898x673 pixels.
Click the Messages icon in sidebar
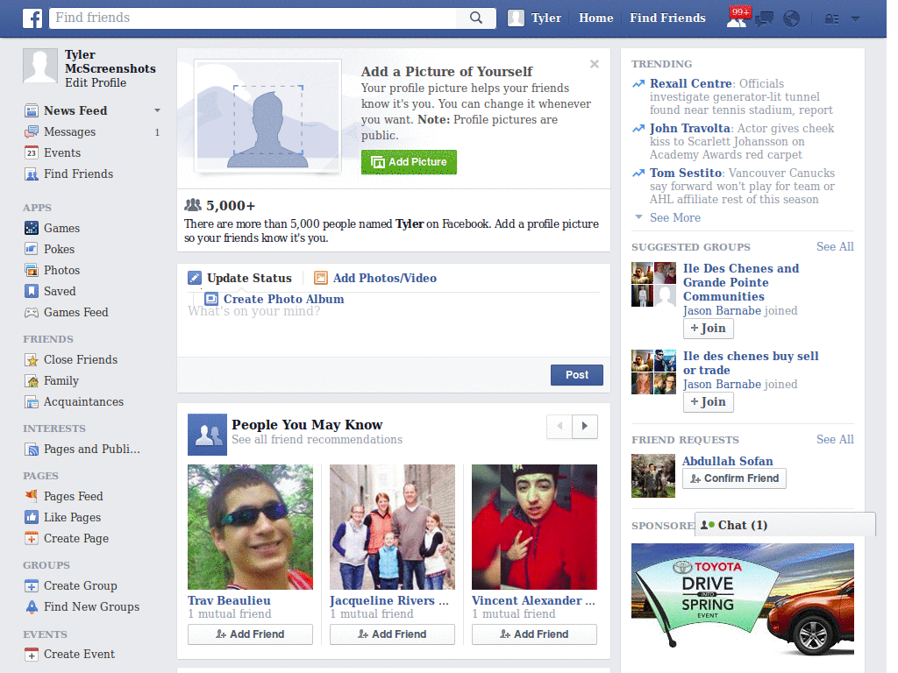pyautogui.click(x=32, y=132)
